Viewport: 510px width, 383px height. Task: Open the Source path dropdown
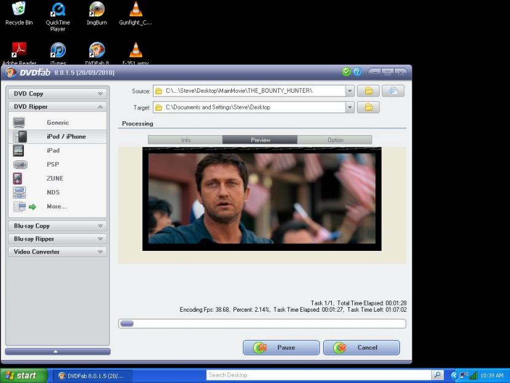click(x=350, y=91)
